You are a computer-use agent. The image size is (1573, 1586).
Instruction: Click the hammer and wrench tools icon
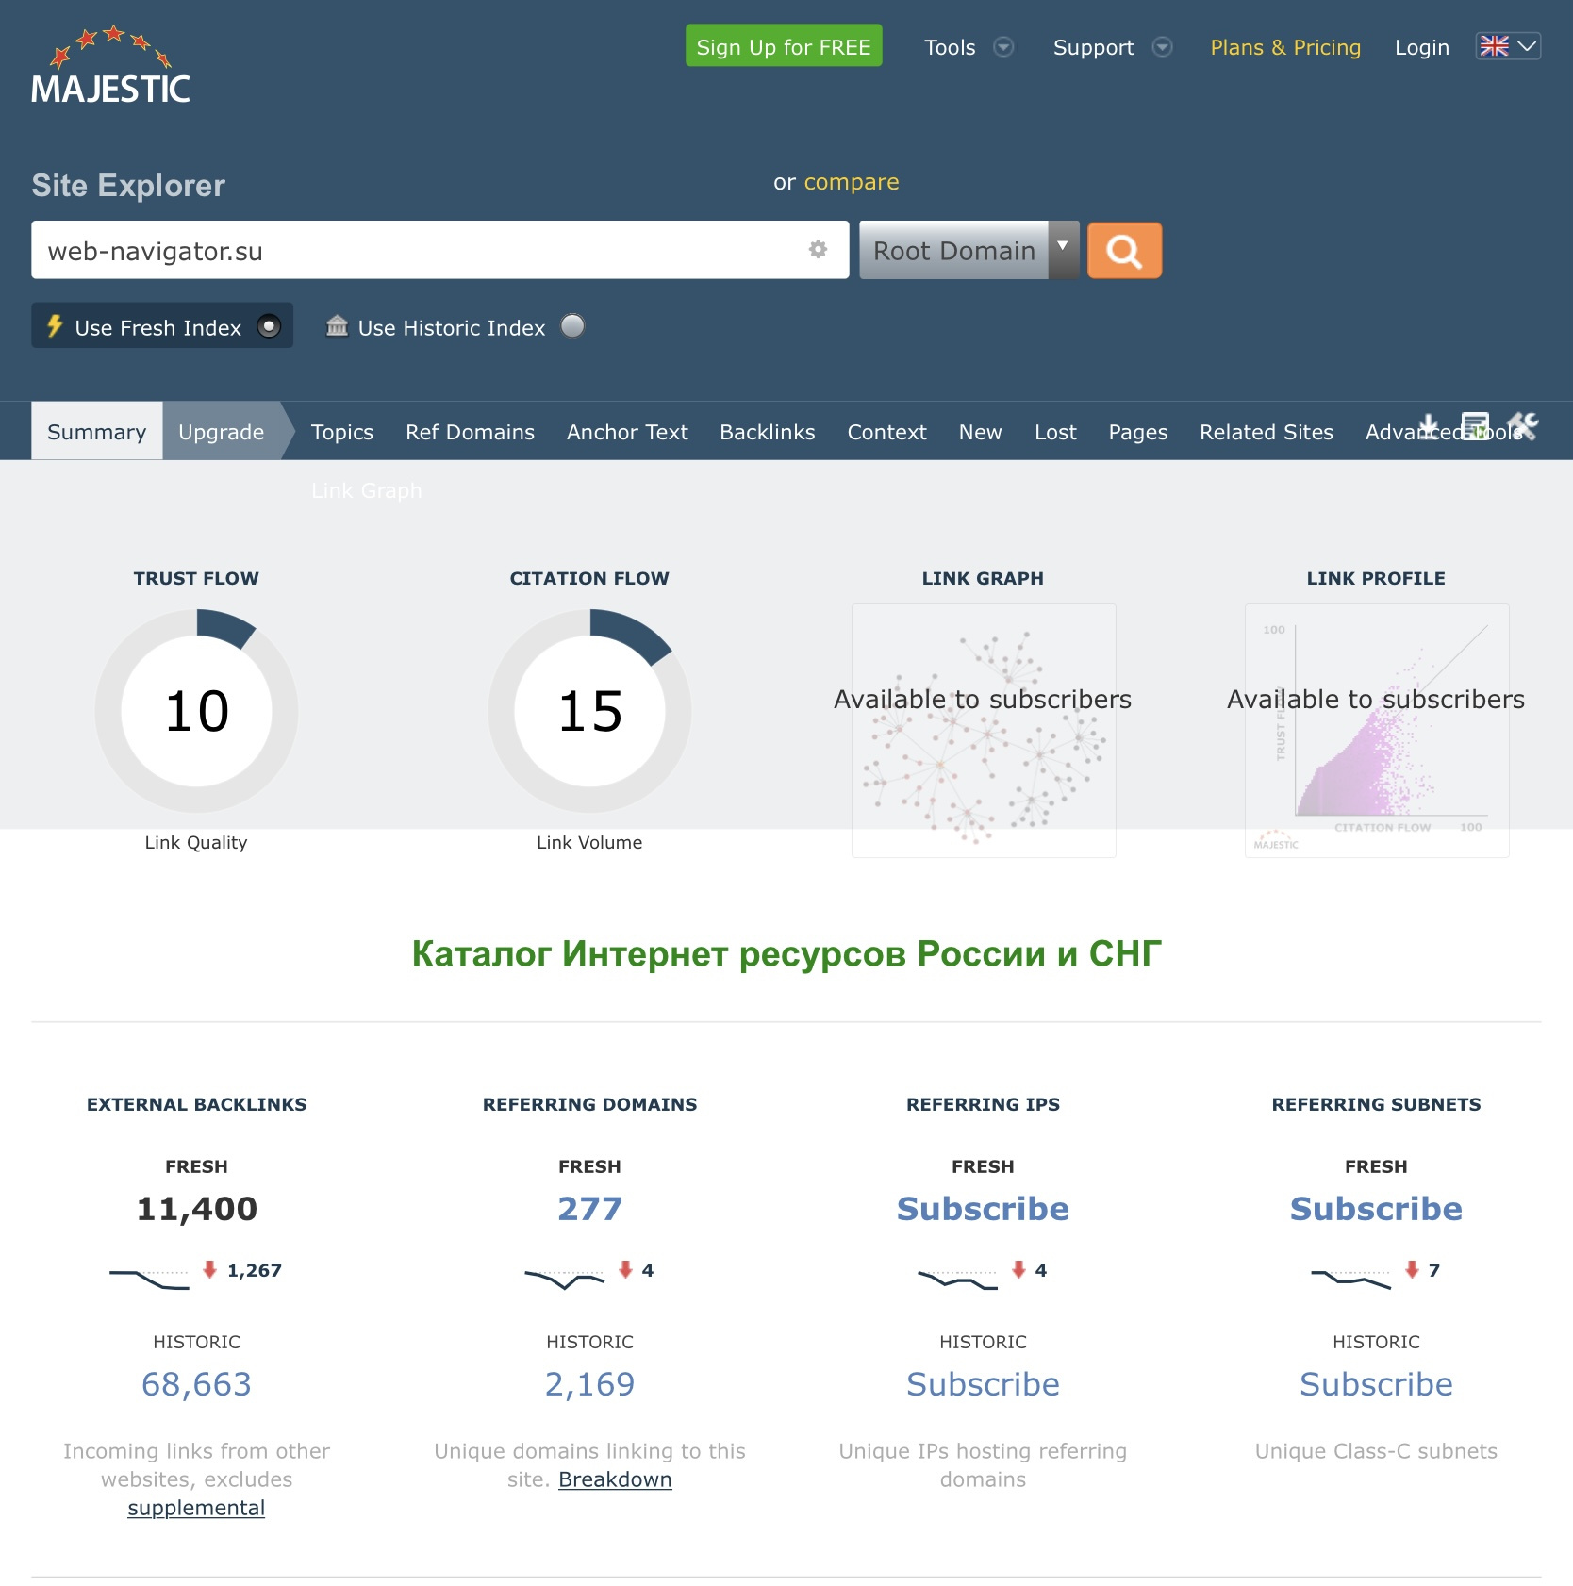(1522, 426)
